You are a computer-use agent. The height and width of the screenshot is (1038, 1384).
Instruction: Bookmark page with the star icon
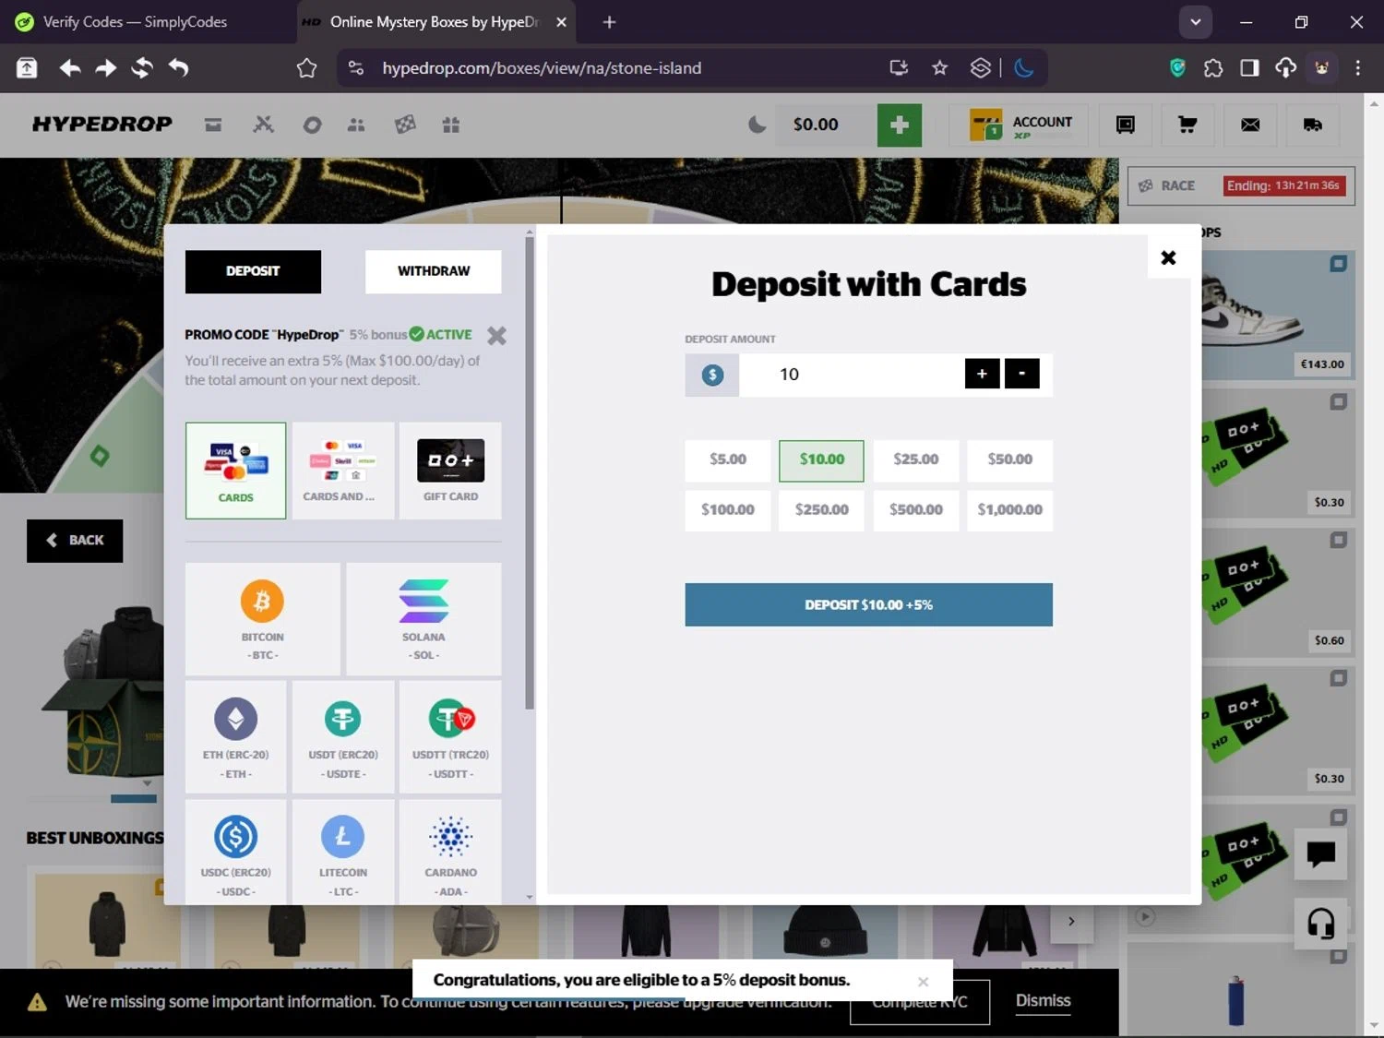(x=939, y=68)
